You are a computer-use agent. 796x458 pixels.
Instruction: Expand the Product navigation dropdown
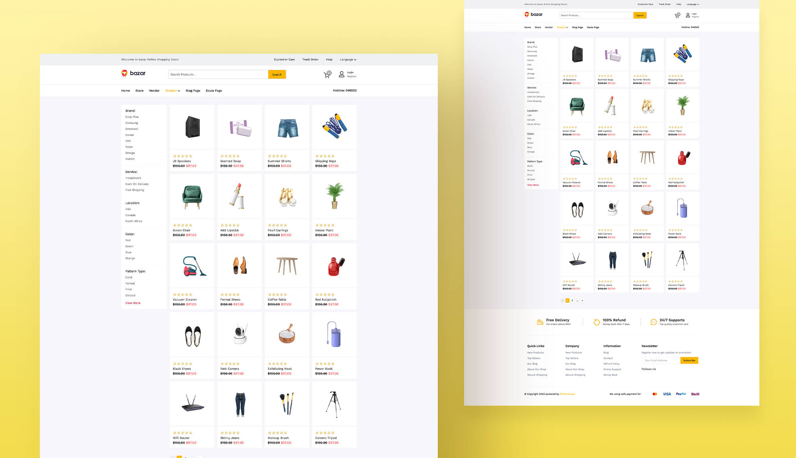click(x=172, y=90)
